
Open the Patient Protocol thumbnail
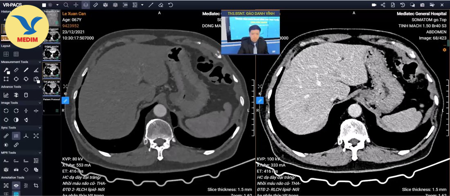point(52,106)
